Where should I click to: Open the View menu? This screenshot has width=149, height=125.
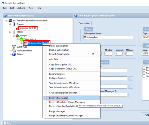tap(31, 8)
